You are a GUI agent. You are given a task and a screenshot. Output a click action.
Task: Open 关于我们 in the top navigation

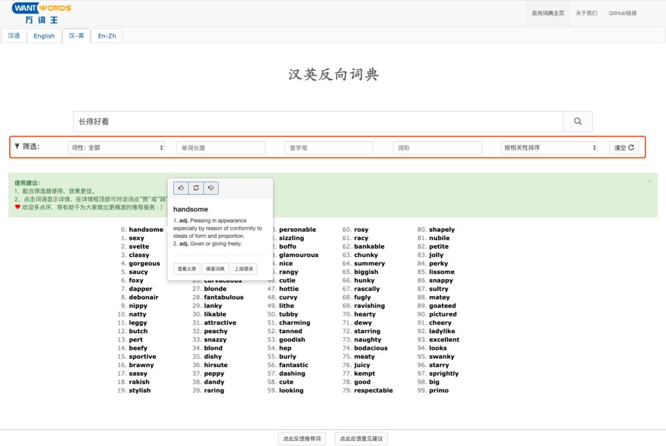click(586, 13)
